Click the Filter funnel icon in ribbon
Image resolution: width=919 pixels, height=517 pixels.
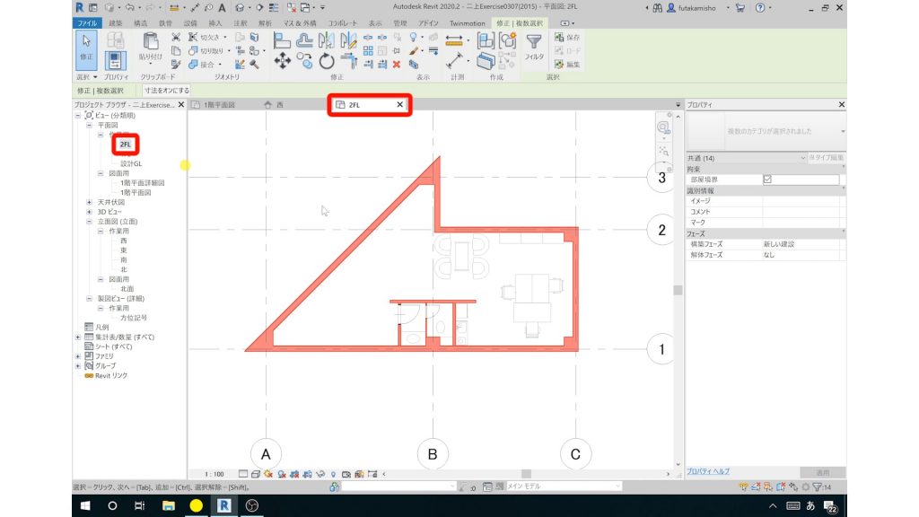pyautogui.click(x=534, y=47)
